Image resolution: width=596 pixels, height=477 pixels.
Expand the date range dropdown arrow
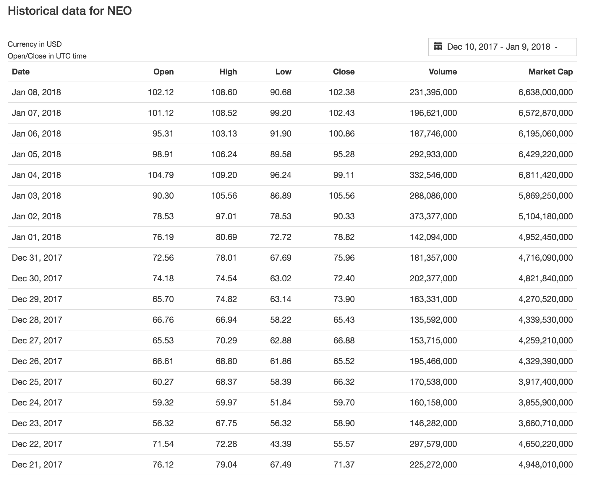(x=556, y=47)
